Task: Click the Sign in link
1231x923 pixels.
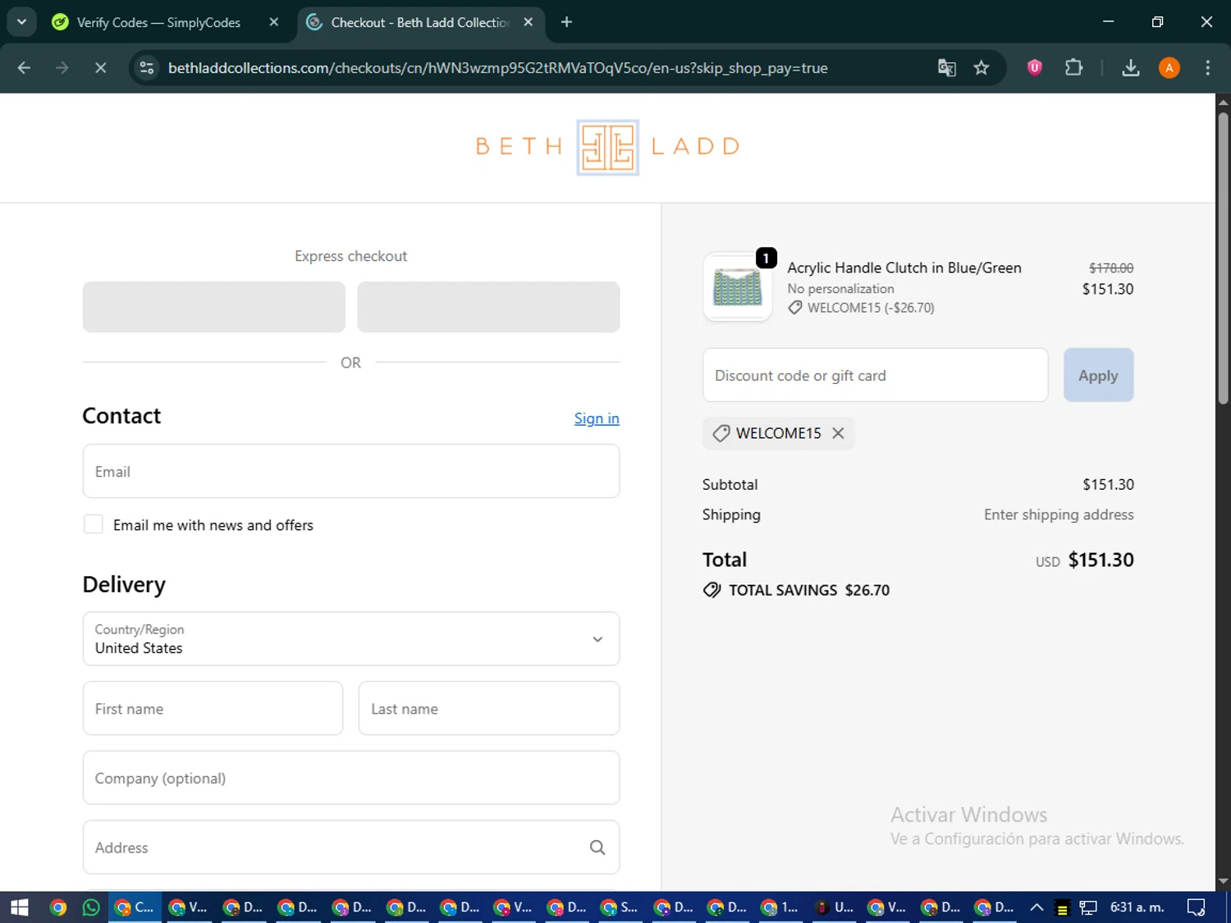Action: (x=597, y=418)
